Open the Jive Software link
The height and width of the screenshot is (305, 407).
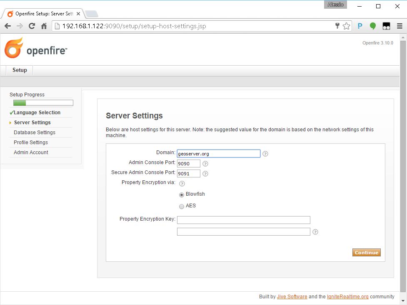pyautogui.click(x=292, y=297)
